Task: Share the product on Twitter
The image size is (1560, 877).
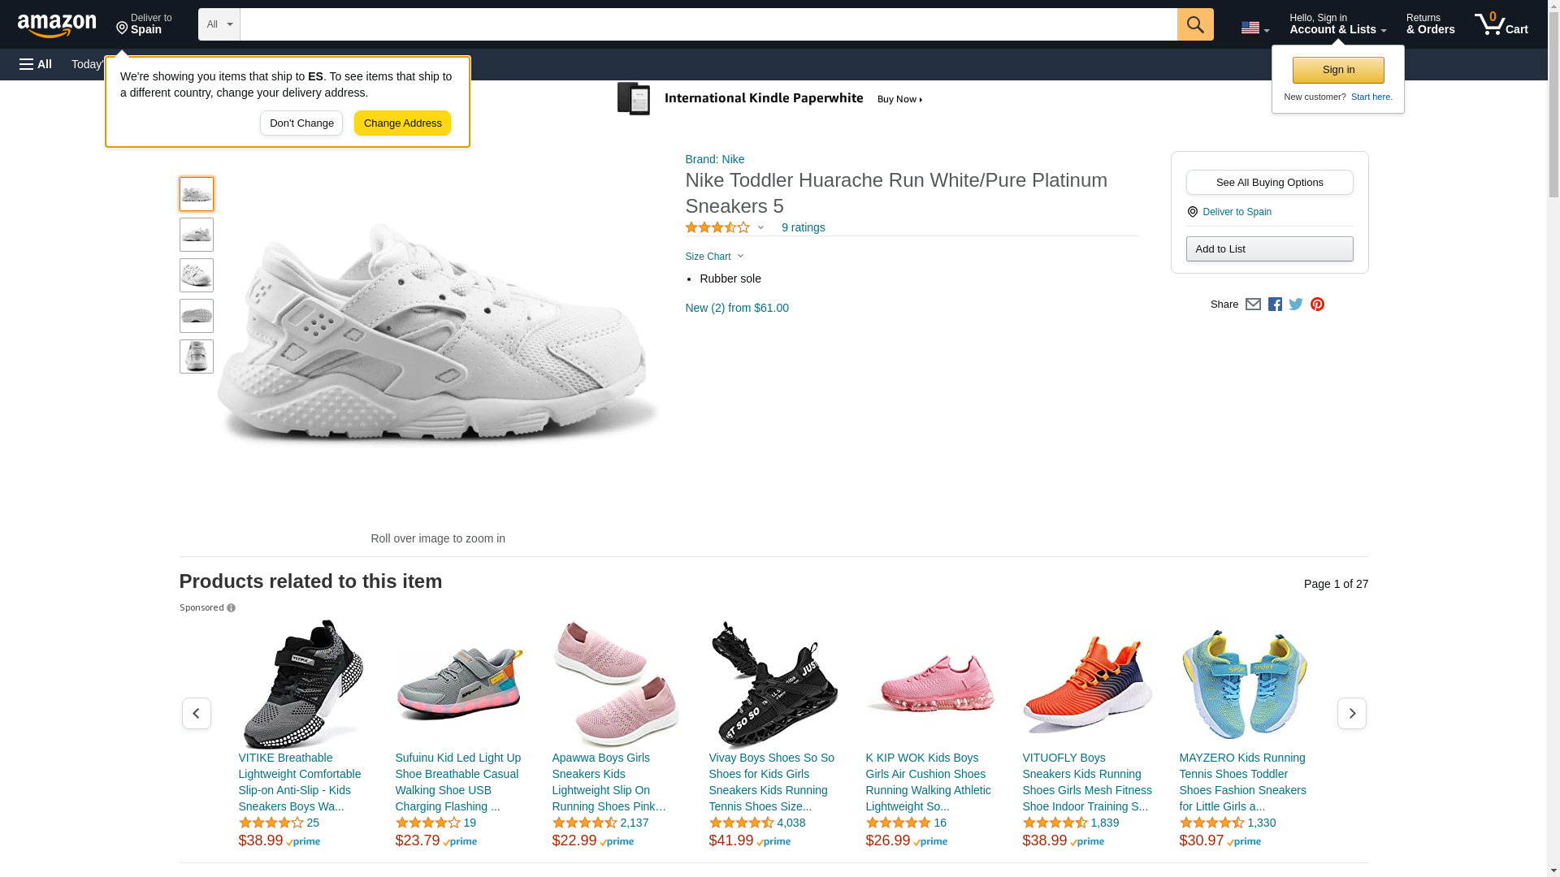Action: (1296, 305)
